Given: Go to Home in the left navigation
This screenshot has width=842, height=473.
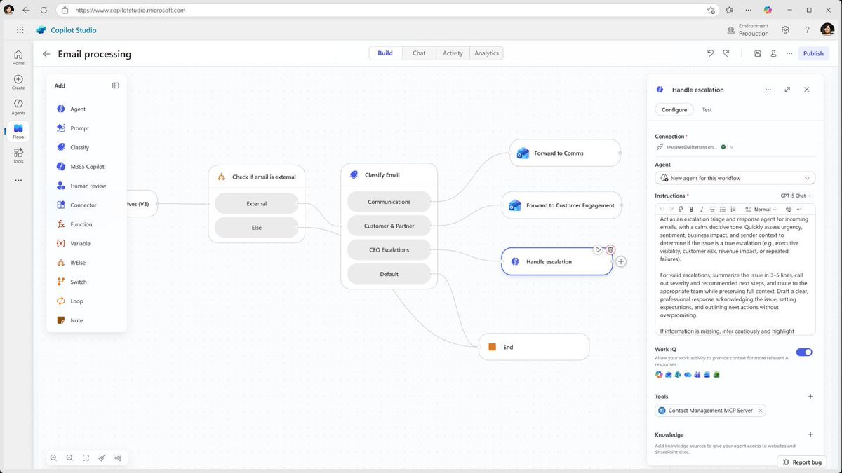Looking at the screenshot, I should pos(18,57).
